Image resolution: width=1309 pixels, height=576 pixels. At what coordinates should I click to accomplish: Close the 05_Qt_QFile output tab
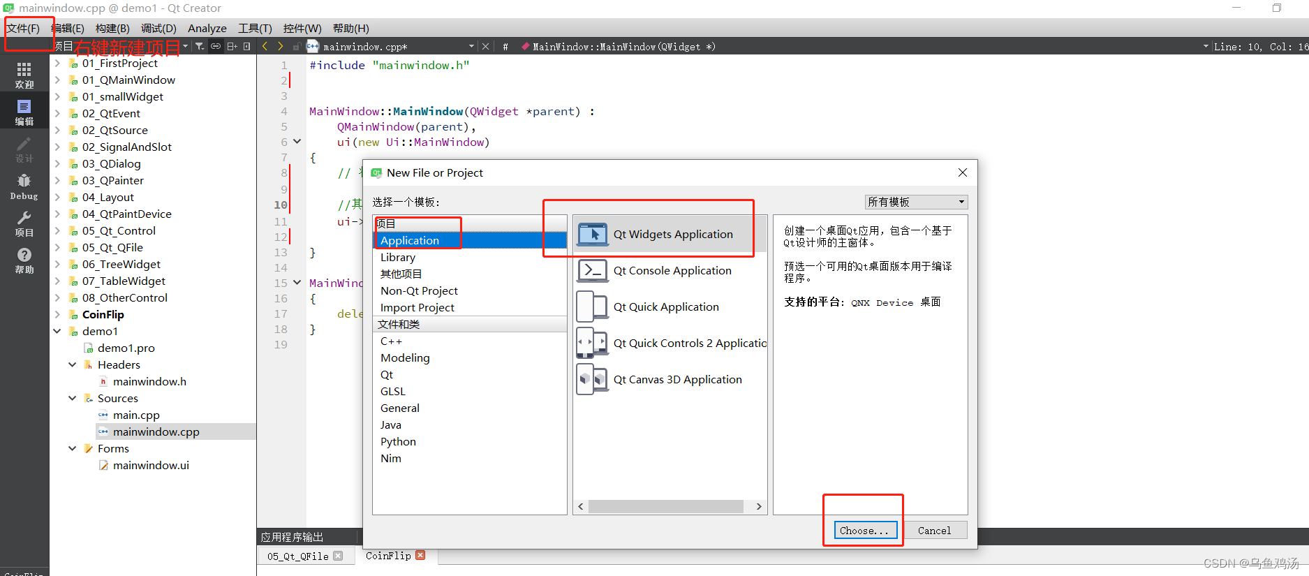[x=338, y=556]
